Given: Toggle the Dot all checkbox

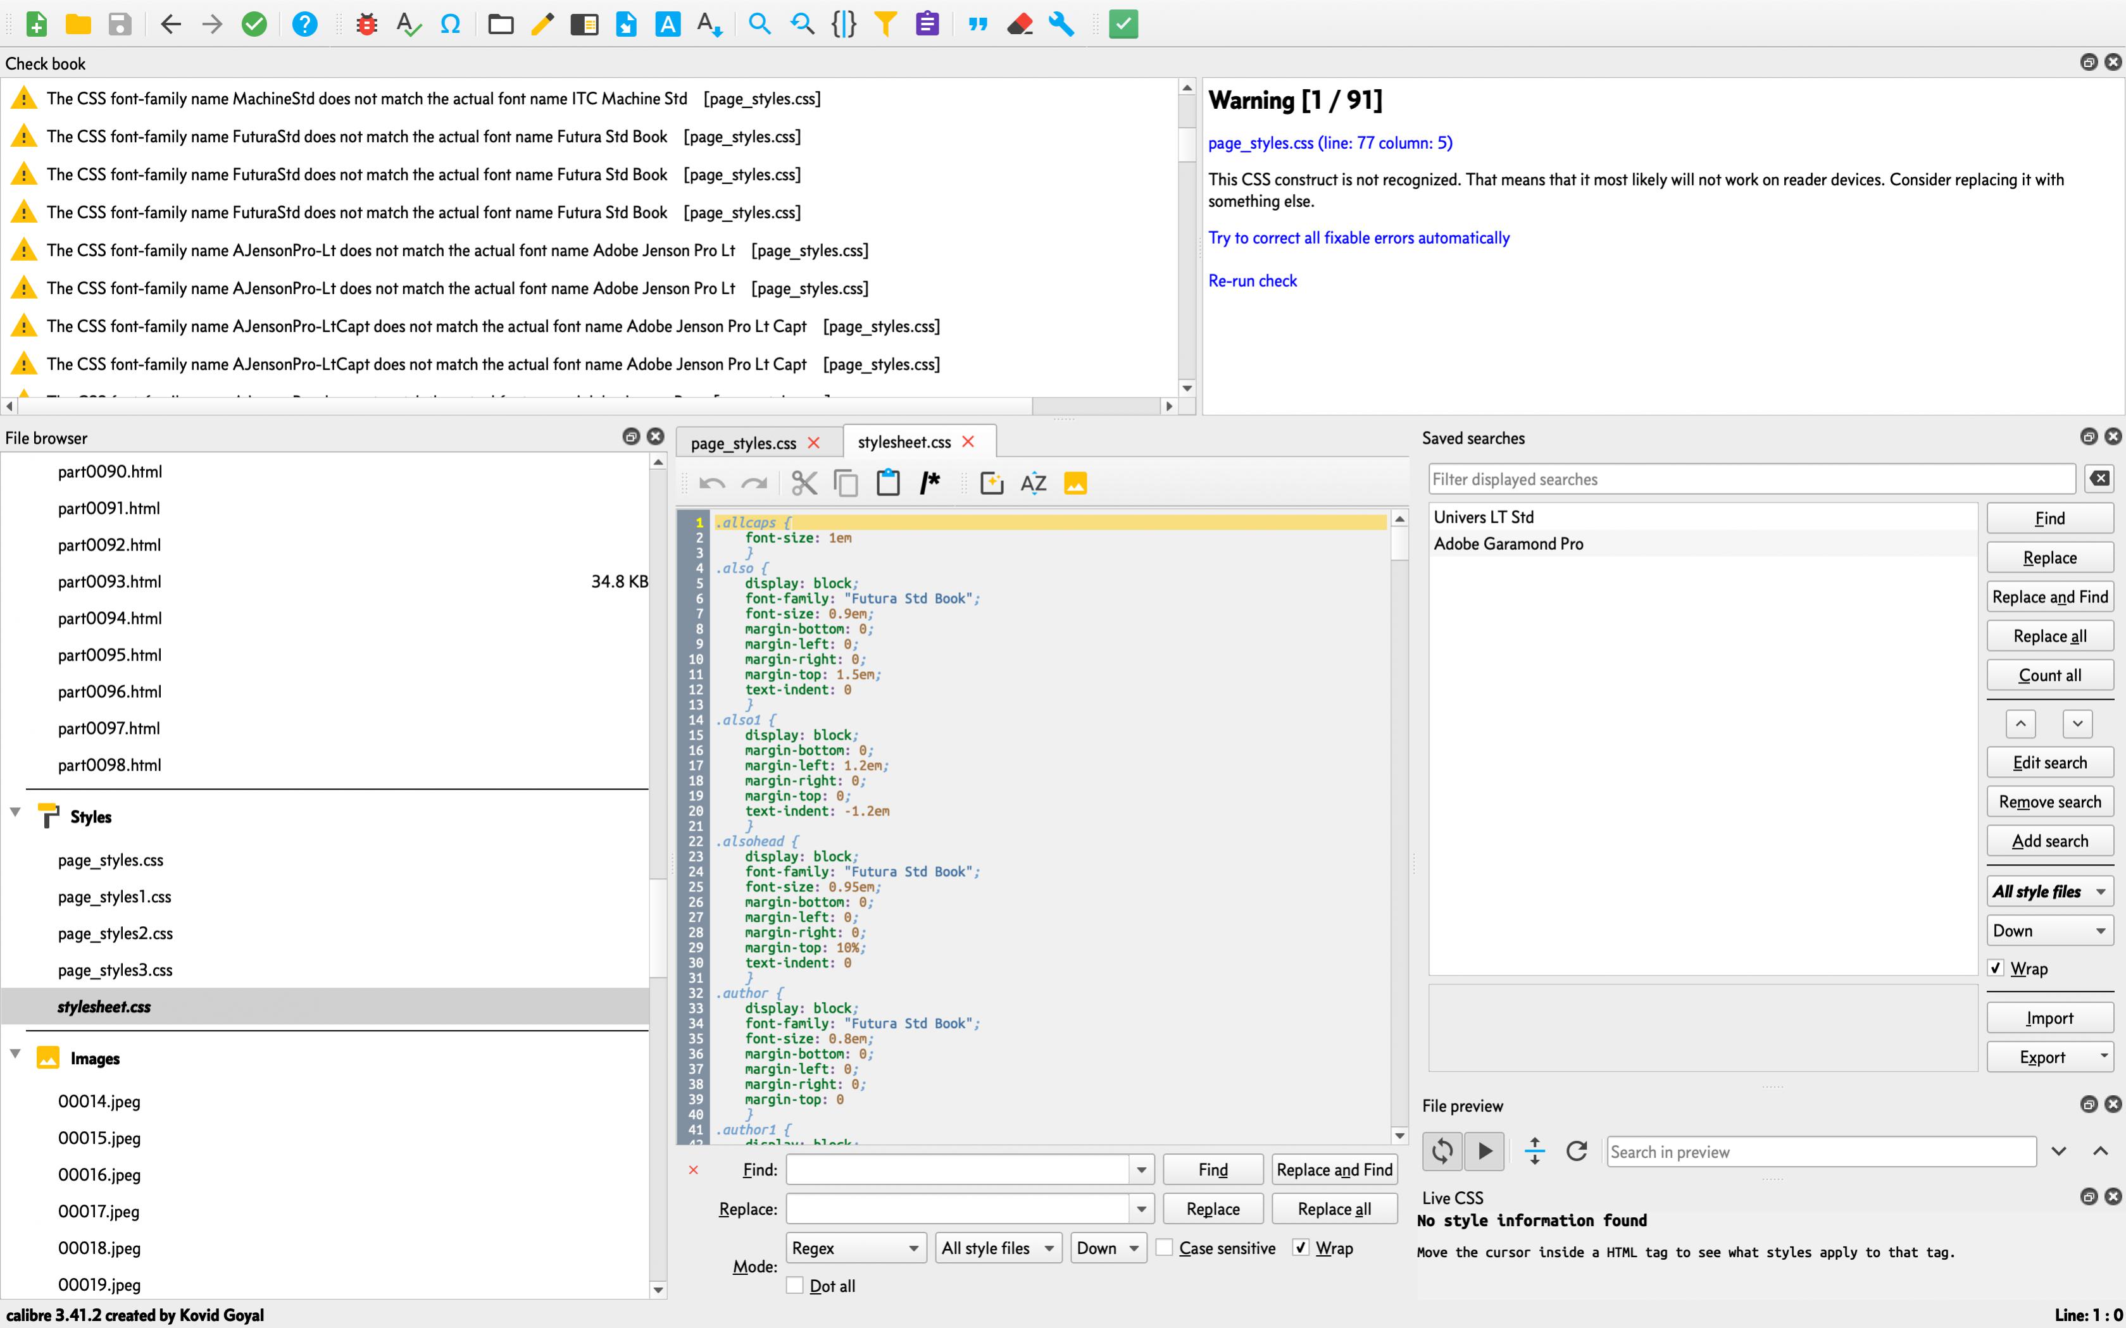Looking at the screenshot, I should tap(795, 1285).
